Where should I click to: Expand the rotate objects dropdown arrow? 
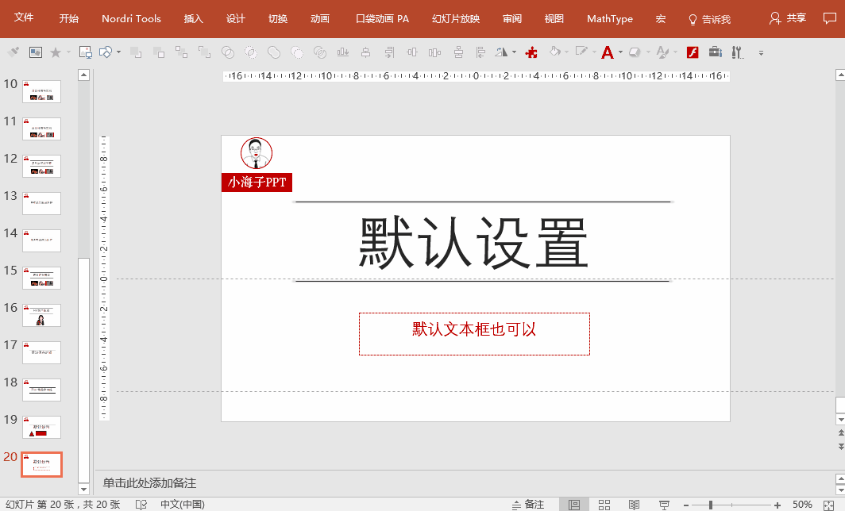click(515, 52)
